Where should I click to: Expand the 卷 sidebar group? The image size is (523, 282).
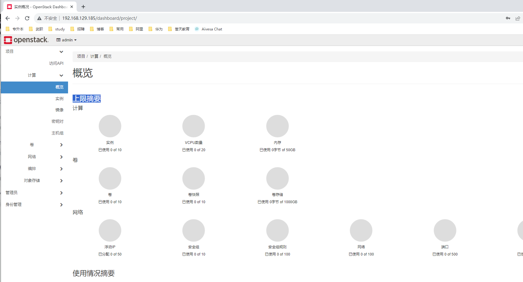click(x=34, y=145)
